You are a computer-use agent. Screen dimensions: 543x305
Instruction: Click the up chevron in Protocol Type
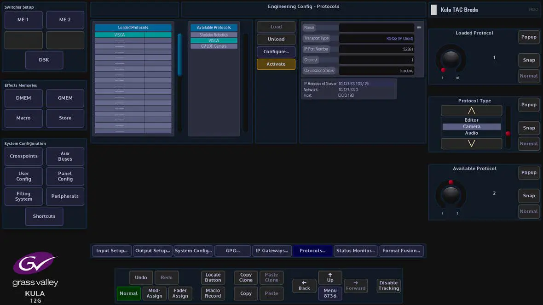point(471,110)
